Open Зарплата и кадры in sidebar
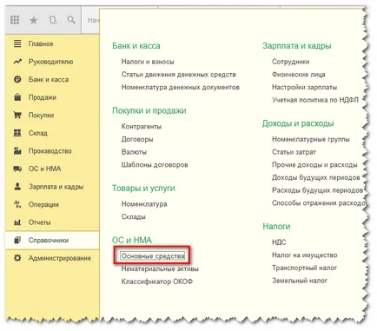Viewport: 377px width, 331px height. pos(56,187)
